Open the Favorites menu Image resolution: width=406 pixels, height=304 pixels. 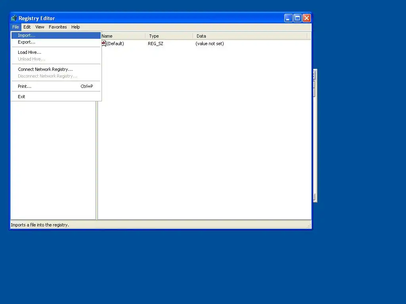pos(58,27)
